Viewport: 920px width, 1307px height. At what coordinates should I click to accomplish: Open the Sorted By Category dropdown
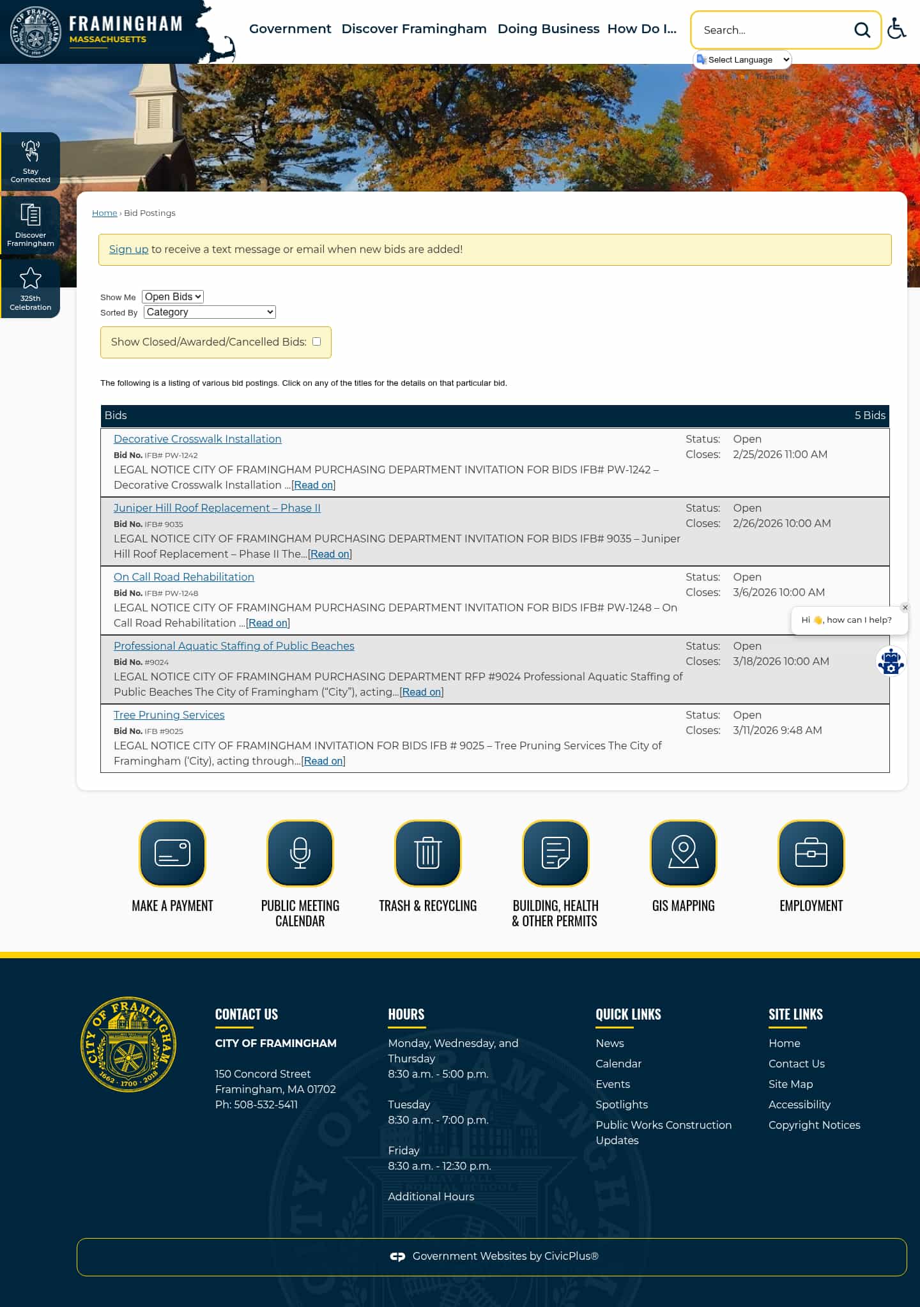point(210,312)
